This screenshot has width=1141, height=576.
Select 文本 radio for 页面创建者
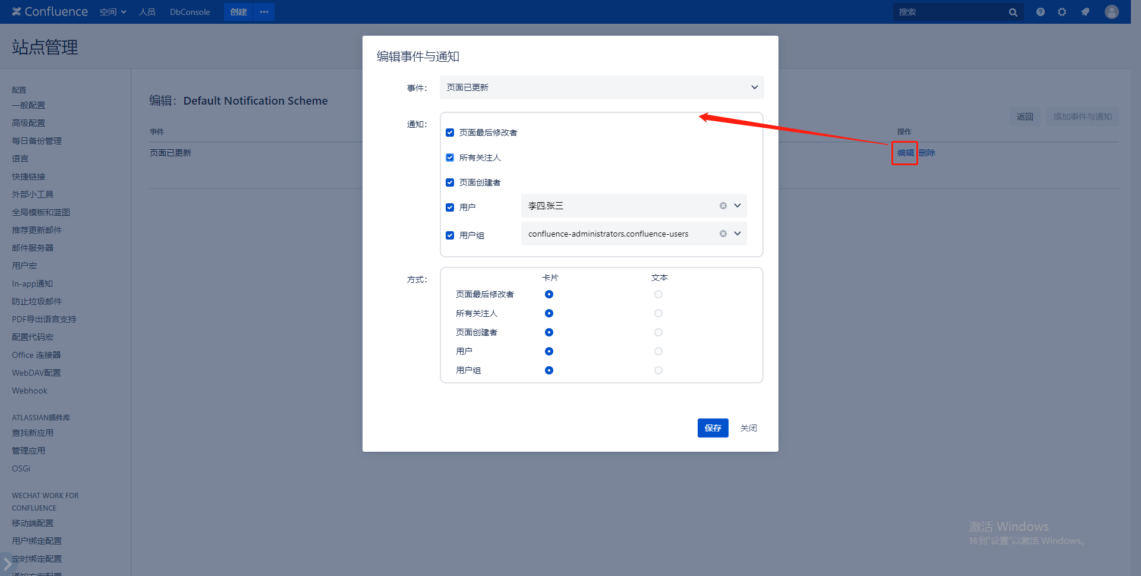[x=658, y=332]
